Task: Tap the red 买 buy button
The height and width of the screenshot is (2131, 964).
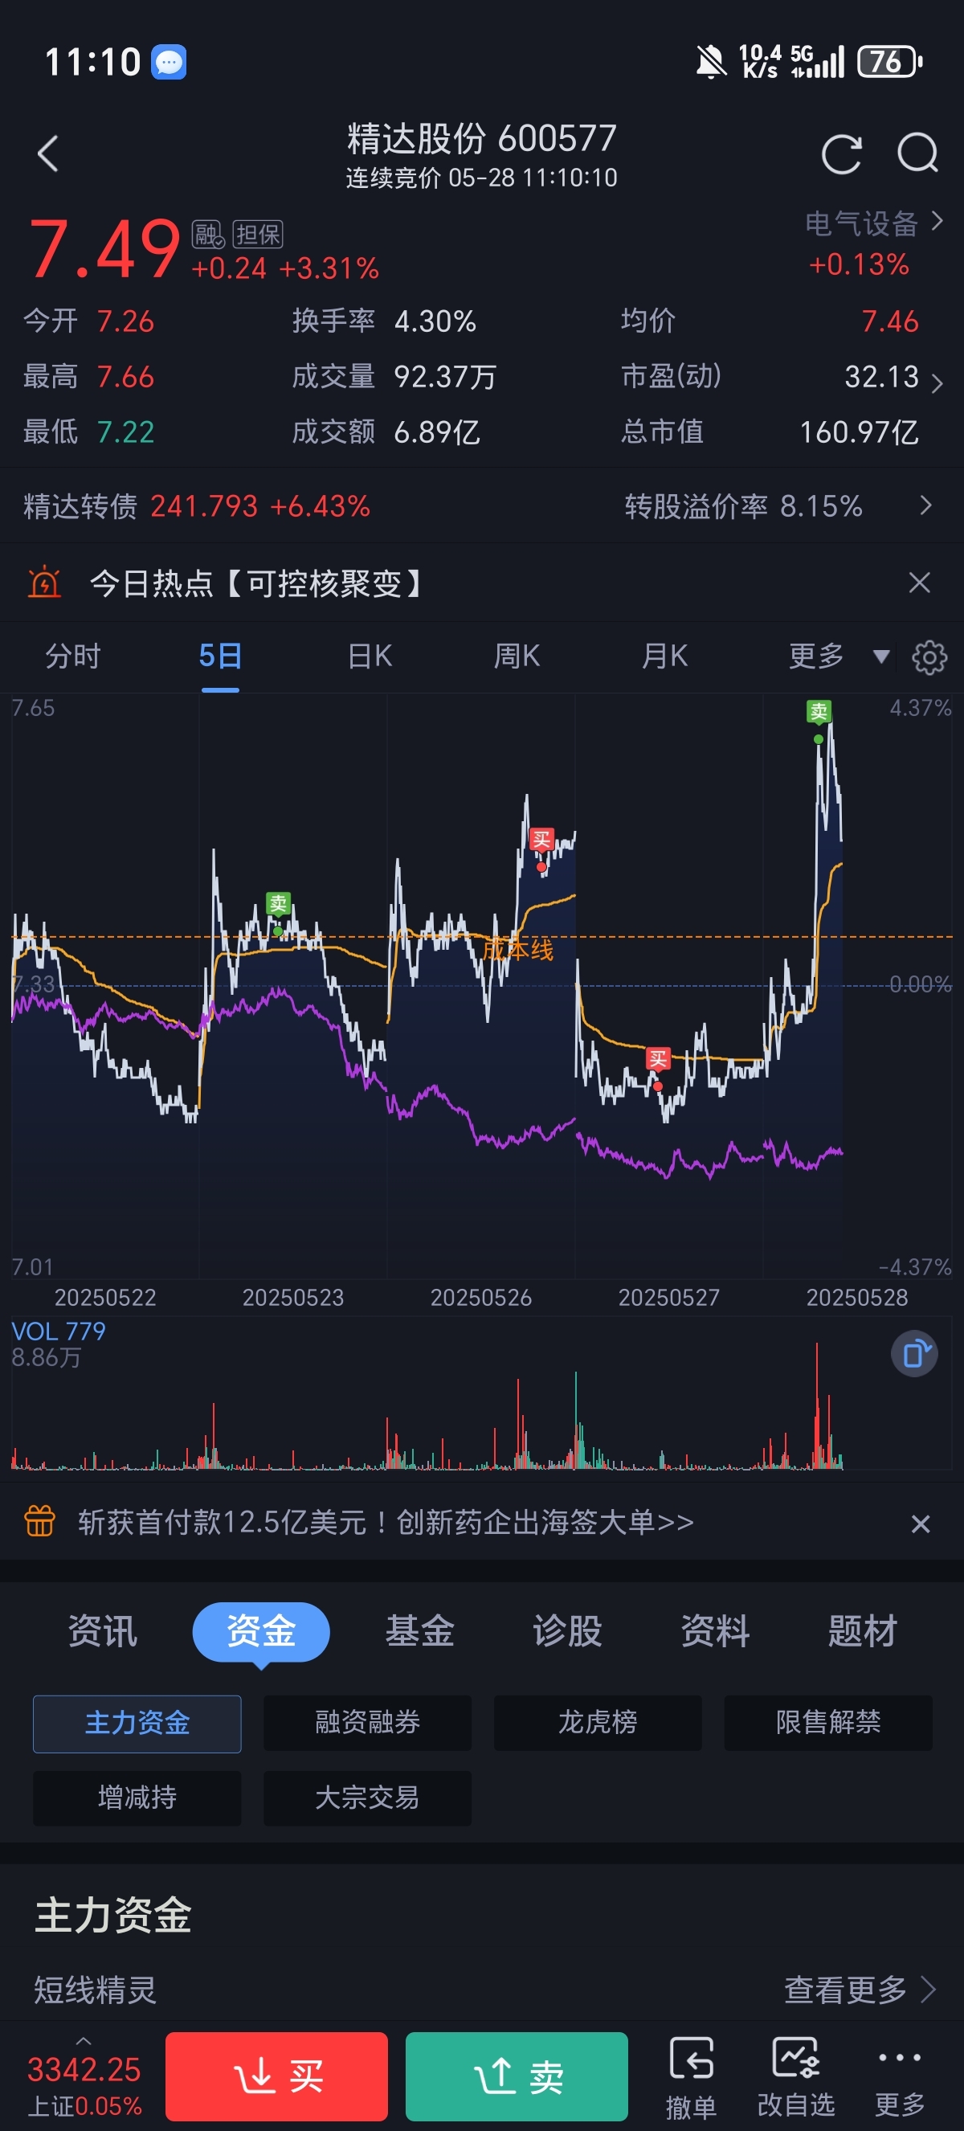Action: [276, 2076]
